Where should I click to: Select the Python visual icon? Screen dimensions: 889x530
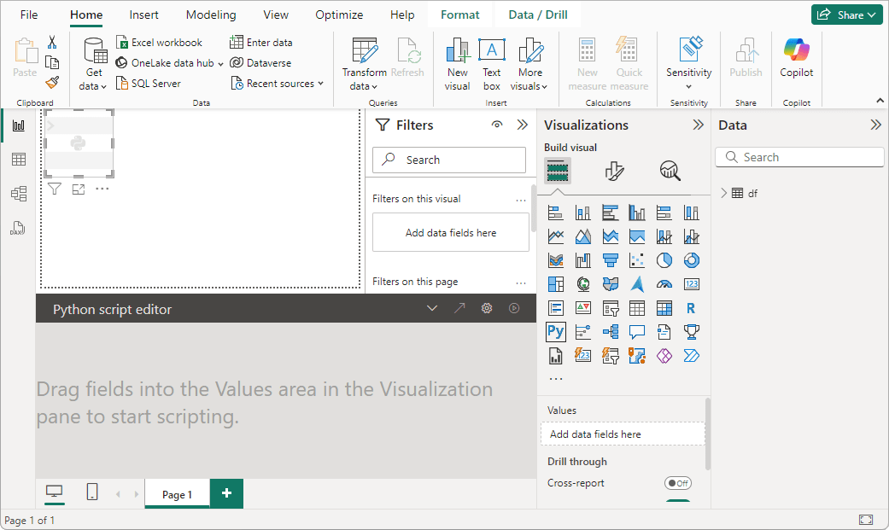click(x=555, y=331)
